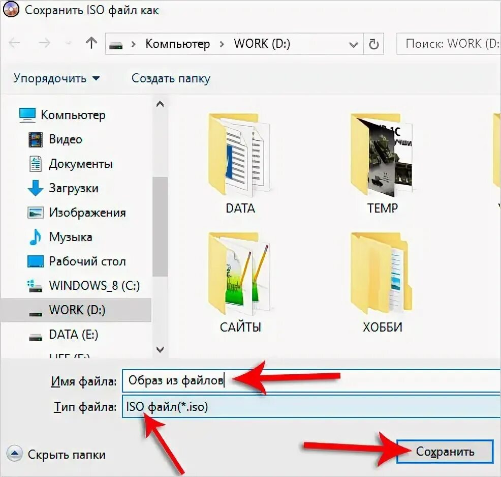Click the Изображения picture icon
Image resolution: width=501 pixels, height=477 pixels.
(36, 213)
